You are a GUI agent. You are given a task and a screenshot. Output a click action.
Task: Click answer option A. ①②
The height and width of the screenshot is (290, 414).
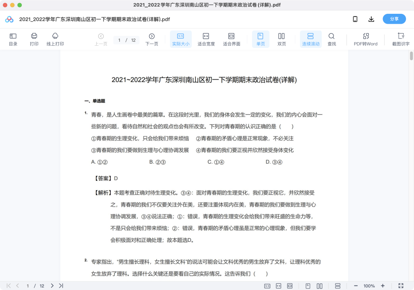click(99, 162)
